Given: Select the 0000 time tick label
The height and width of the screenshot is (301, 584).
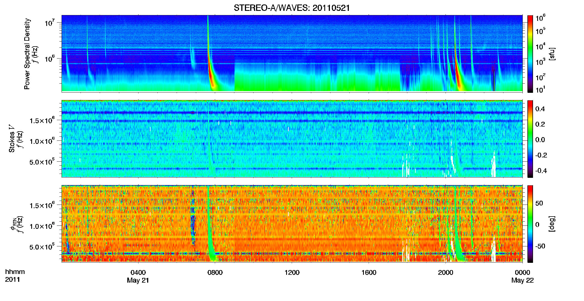Looking at the screenshot, I should click(x=522, y=273).
